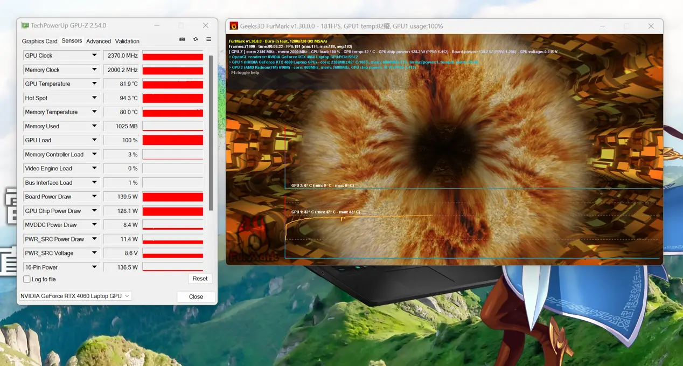Viewport: 683px width, 366px height.
Task: Close the GPU-Z window with X
Action: (x=205, y=25)
